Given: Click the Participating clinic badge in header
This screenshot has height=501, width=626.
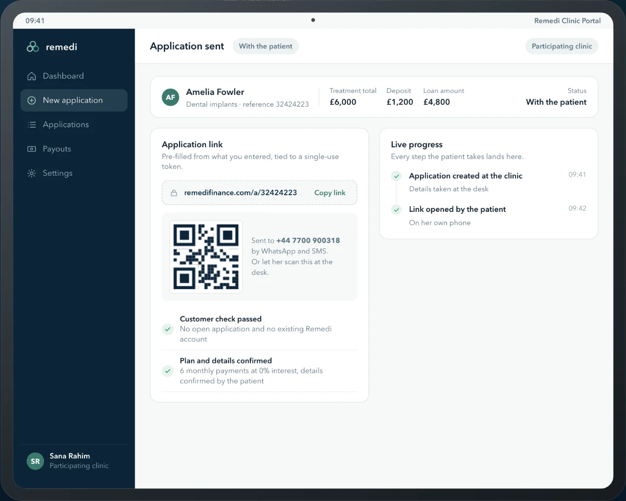Looking at the screenshot, I should [561, 46].
